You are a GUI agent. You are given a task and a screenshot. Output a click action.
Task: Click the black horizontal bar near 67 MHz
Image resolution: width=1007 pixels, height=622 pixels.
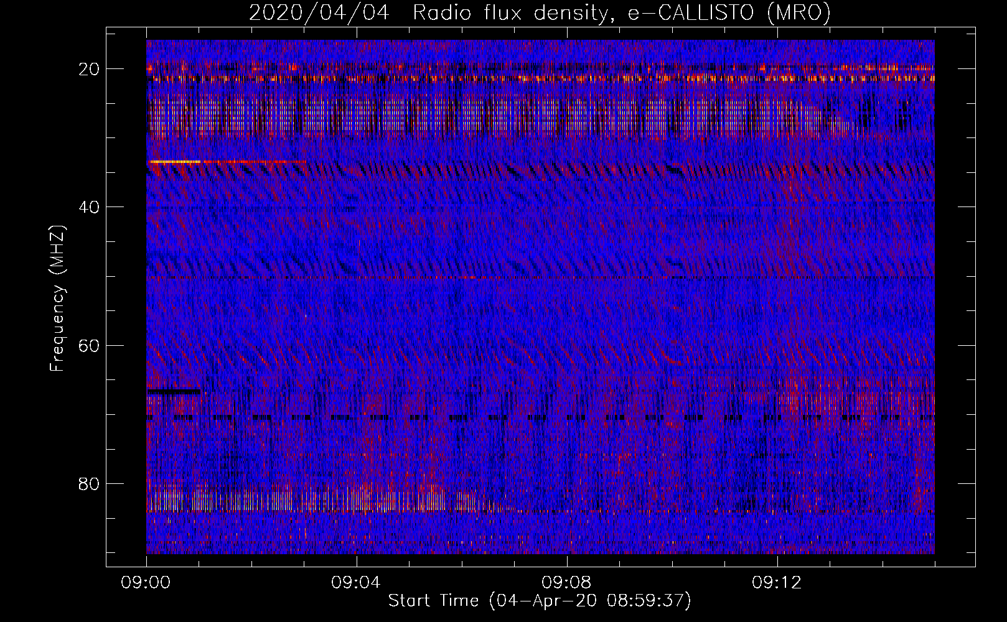tap(174, 391)
